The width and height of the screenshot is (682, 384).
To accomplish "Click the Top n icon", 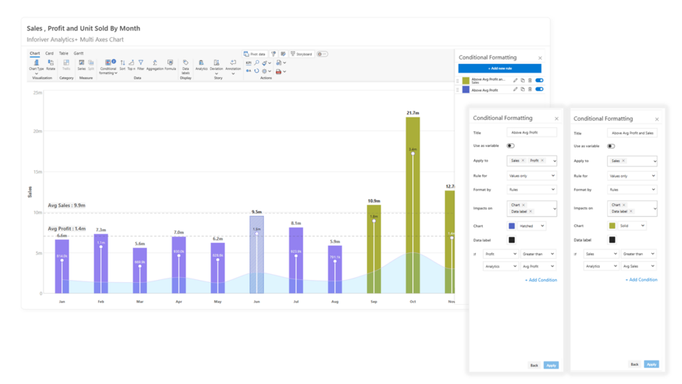I will [x=131, y=63].
